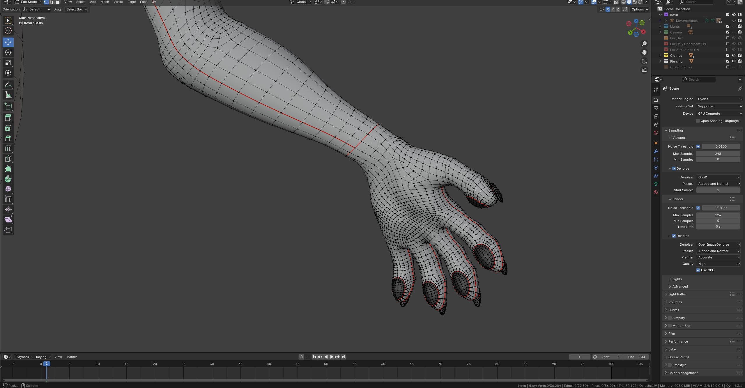
Task: Select the Annotate pencil tool
Action: click(8, 84)
